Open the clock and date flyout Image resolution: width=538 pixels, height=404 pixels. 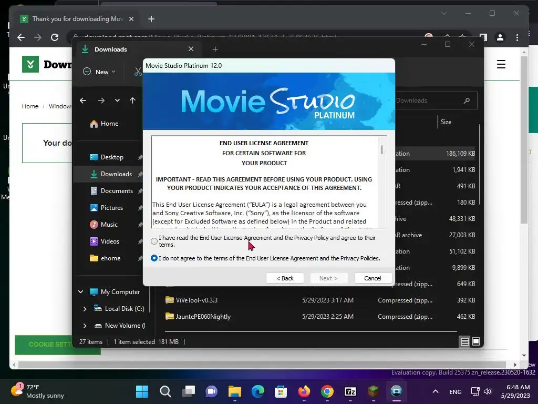(x=515, y=391)
